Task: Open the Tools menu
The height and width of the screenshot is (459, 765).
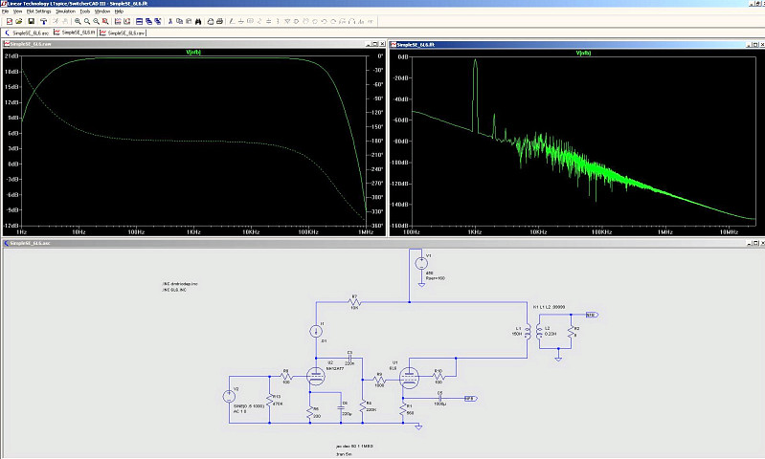Action: coord(85,11)
